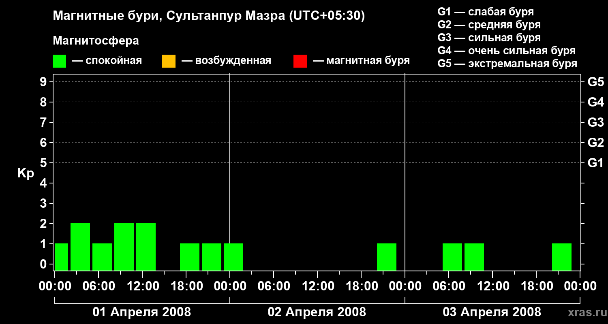Viewport: 608px width, 324px height.
Task: Click the right-axis 'G2' level label
Action: [x=595, y=143]
